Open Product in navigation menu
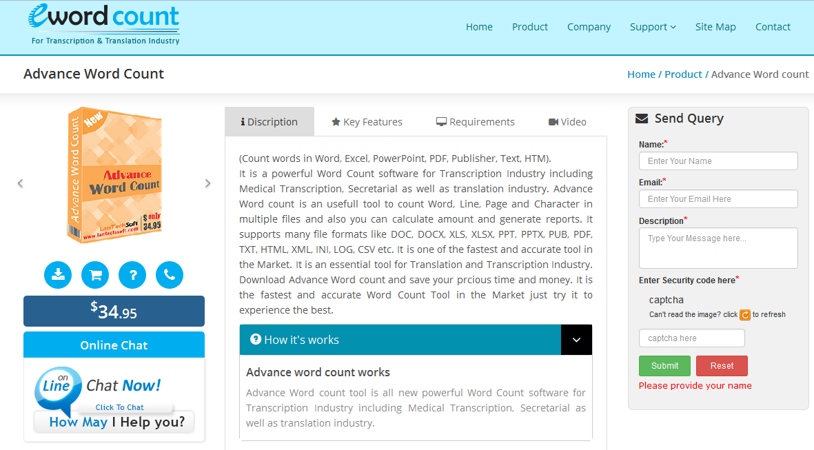The image size is (814, 450). 529,27
